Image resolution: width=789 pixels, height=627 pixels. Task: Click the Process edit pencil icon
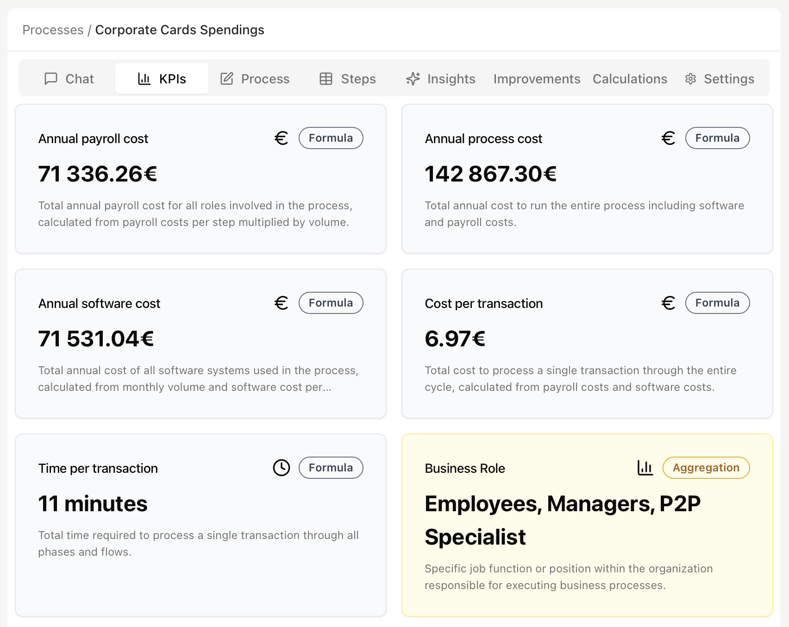[x=227, y=78]
